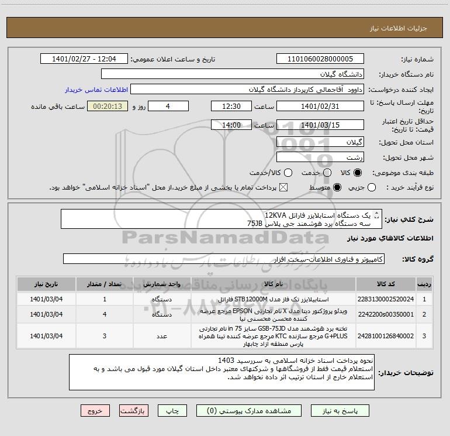Click item code 2242200s00350001
Viewport: 450px width, 436px height.
coord(386,314)
